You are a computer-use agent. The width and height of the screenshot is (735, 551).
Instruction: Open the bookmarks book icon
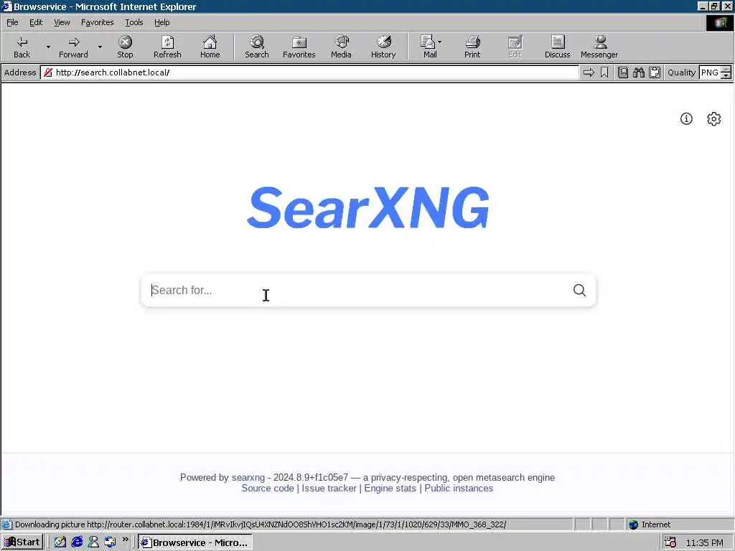click(x=623, y=72)
